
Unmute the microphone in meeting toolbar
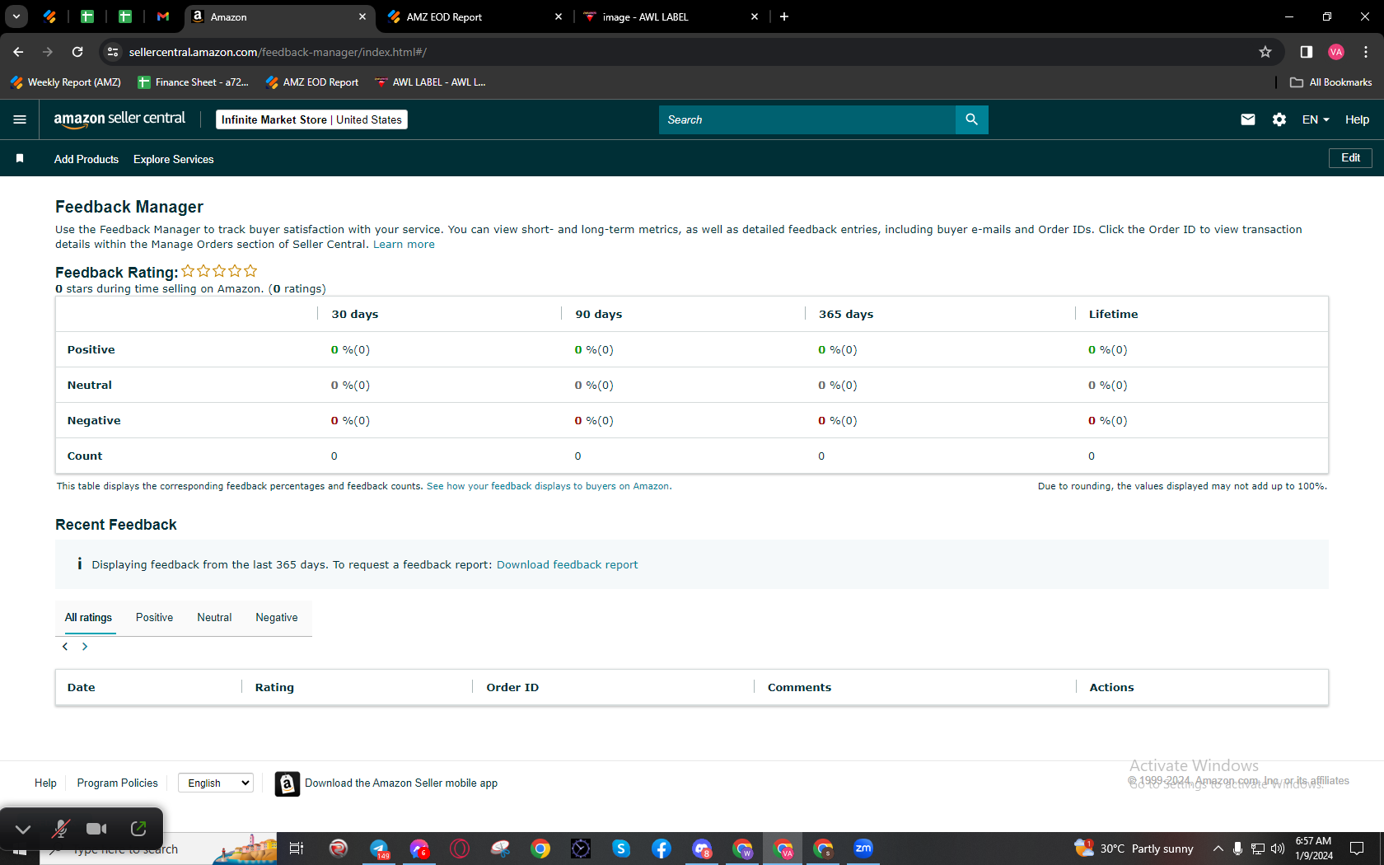[60, 829]
